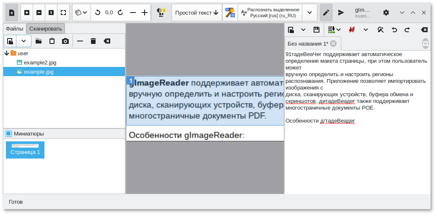
Task: Click Особенности gImageReader heading in image
Action: [187, 135]
